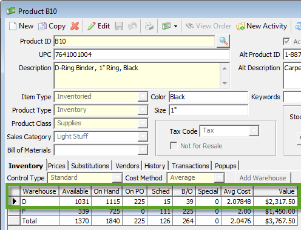
Task: Search Product ID with magnifier icon
Action: pyautogui.click(x=223, y=41)
